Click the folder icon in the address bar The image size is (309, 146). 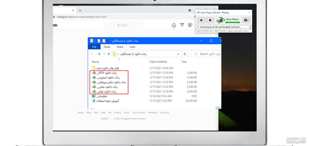pyautogui.click(x=114, y=54)
